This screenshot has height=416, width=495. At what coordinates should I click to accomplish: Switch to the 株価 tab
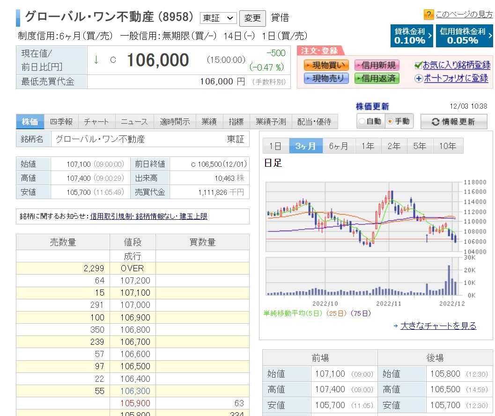(x=30, y=122)
